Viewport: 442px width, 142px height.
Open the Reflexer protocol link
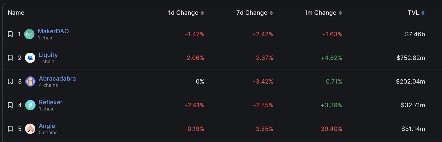tap(51, 102)
